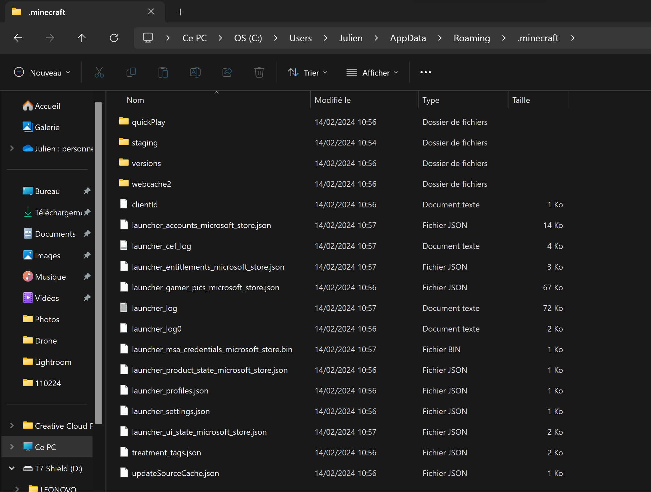Expand the Julien OneDrive tree node

pos(12,148)
